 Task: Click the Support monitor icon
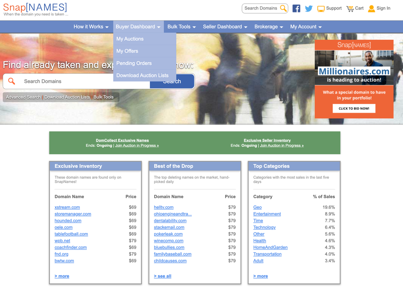point(321,9)
